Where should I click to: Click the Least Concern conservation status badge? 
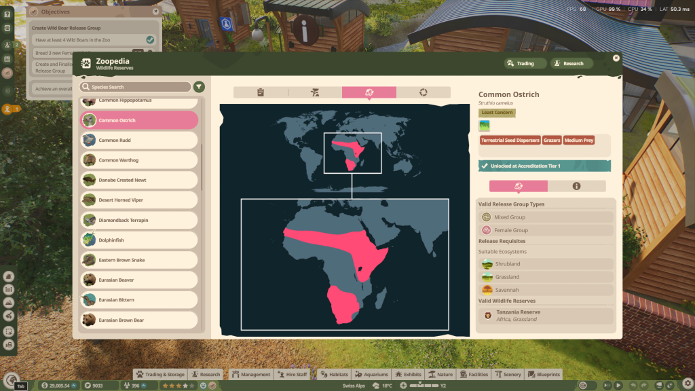coord(497,113)
